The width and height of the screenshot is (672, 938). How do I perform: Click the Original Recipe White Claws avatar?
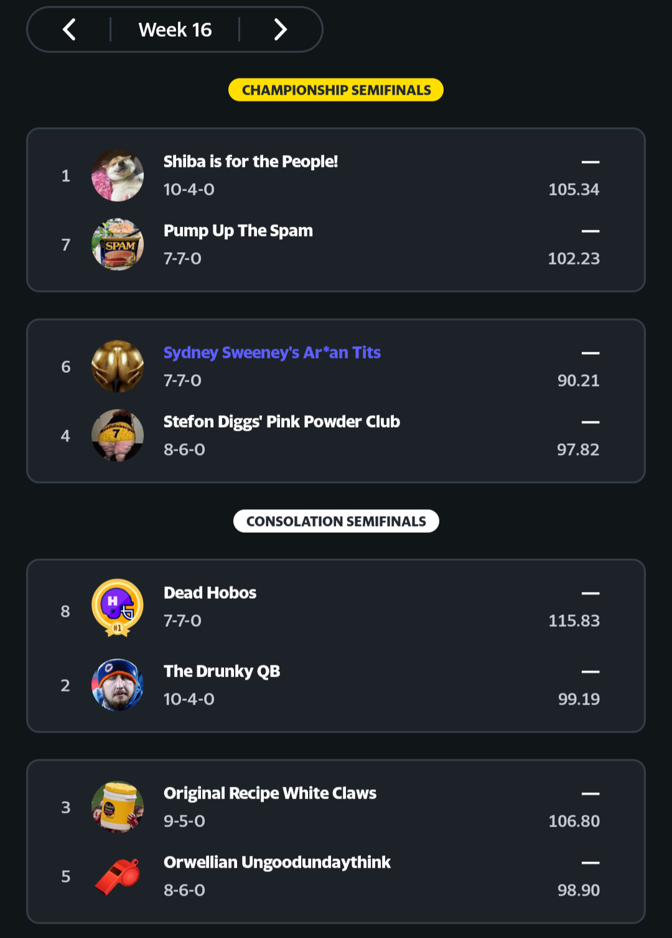(x=118, y=807)
